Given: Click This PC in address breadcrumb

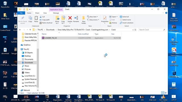Looking at the screenshot, I should click(x=40, y=30).
